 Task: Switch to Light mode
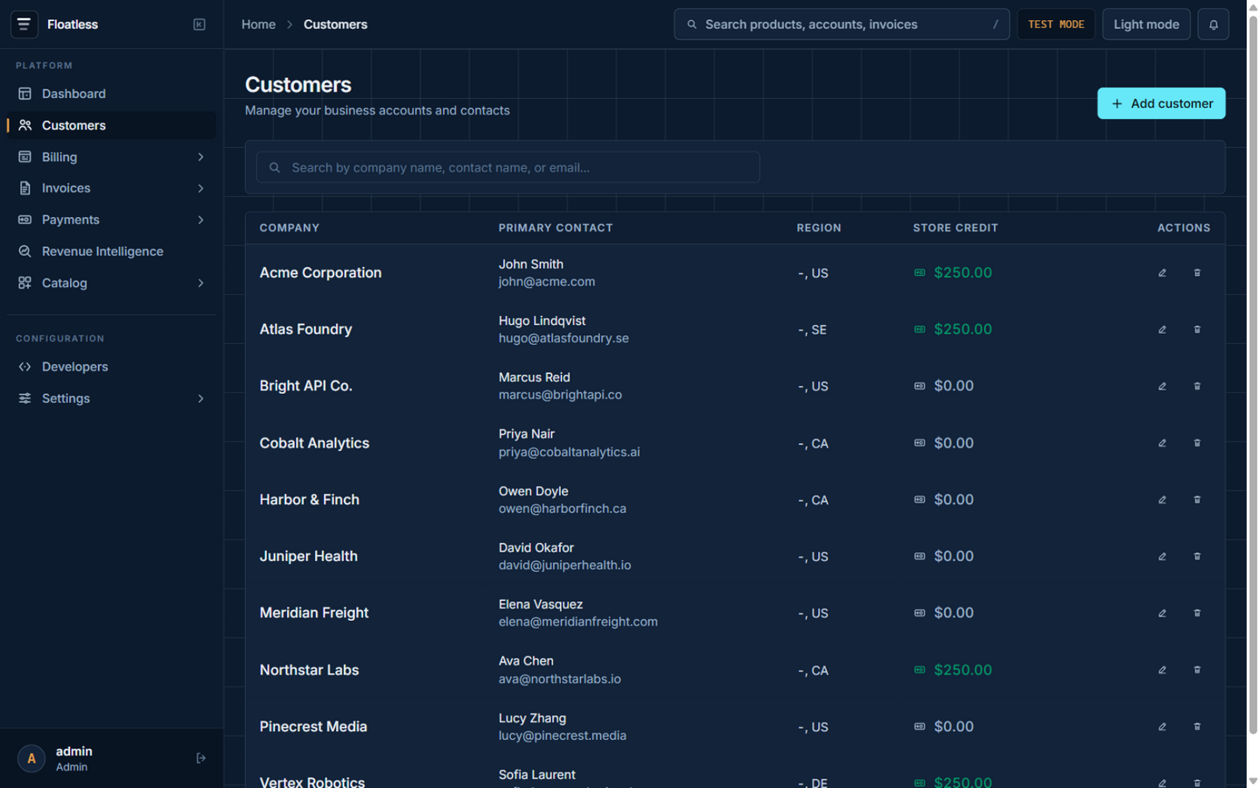1146,25
